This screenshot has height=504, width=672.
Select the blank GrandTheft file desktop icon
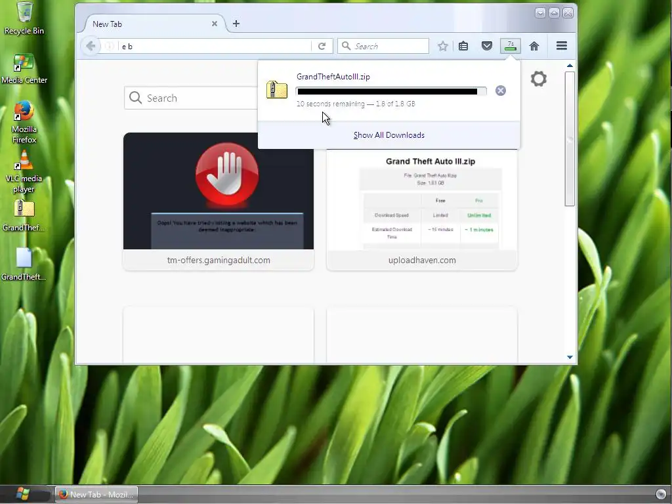tap(24, 264)
